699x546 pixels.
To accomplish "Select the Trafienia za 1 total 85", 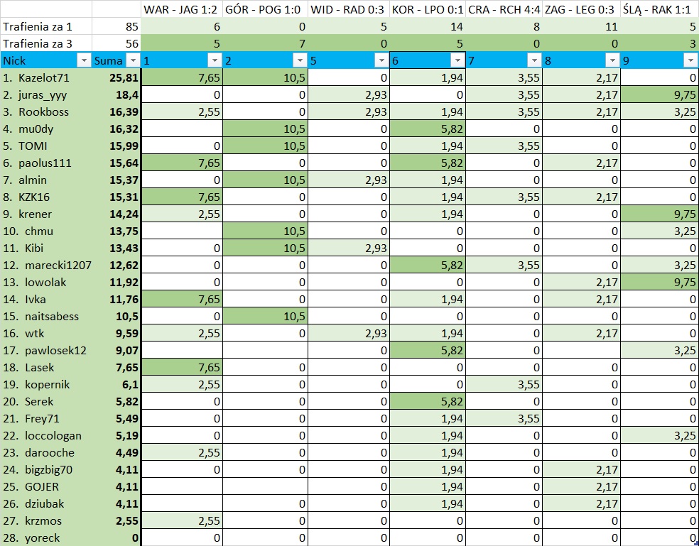I will point(116,27).
